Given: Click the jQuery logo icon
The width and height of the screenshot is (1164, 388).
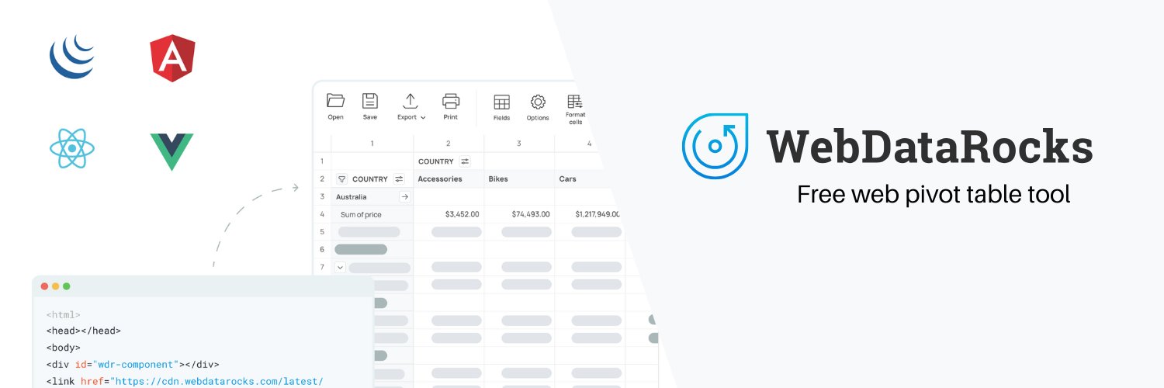Looking at the screenshot, I should pos(72,58).
